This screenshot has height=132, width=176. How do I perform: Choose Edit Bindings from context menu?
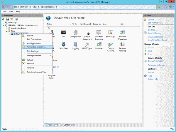pos(37,51)
